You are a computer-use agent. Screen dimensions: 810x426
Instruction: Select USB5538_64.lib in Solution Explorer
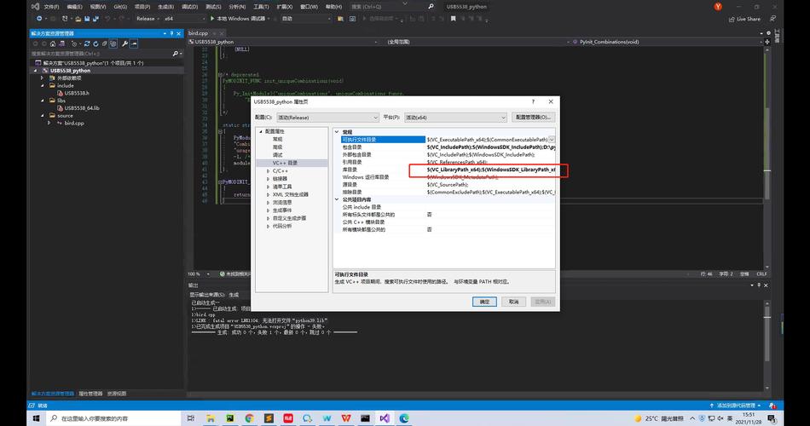pos(82,108)
